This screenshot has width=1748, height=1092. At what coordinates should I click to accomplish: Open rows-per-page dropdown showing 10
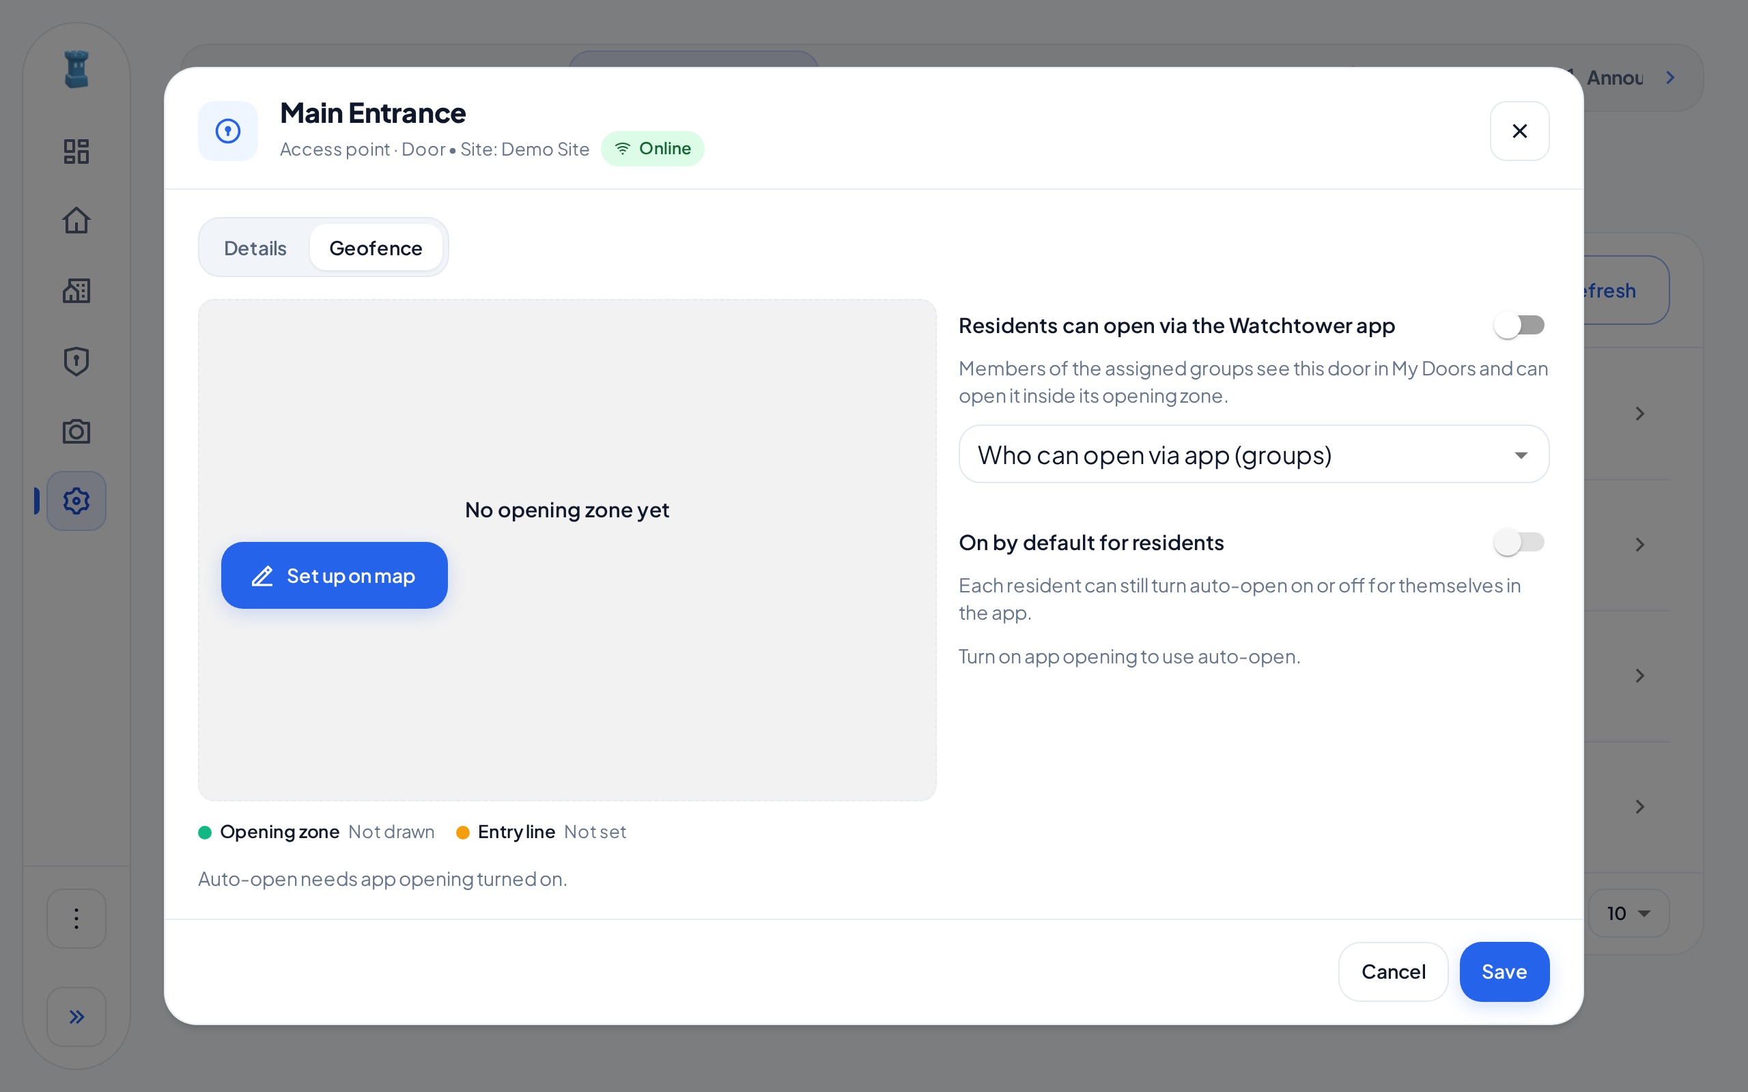coord(1628,913)
